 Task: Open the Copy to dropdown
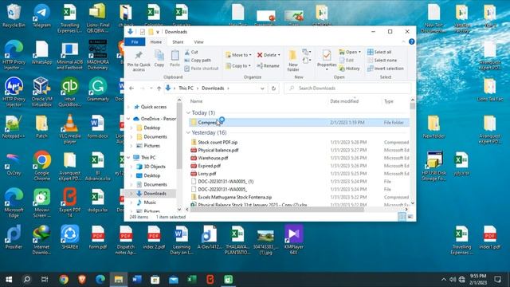coord(238,65)
